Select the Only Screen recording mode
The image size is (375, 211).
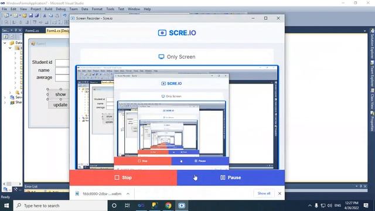pyautogui.click(x=177, y=57)
